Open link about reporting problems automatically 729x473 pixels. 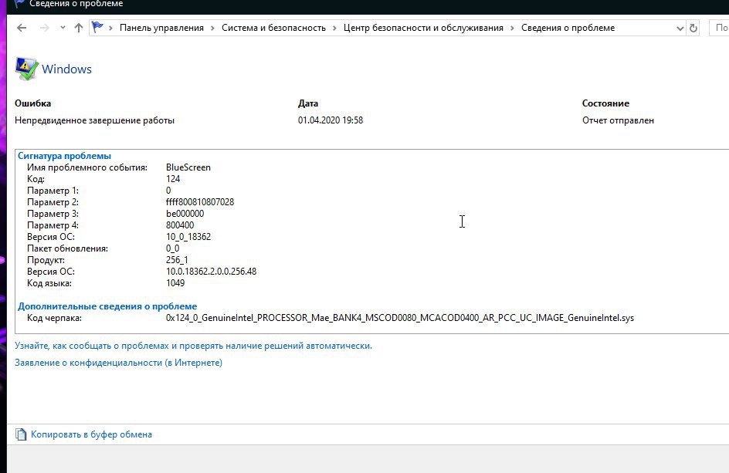(193, 346)
